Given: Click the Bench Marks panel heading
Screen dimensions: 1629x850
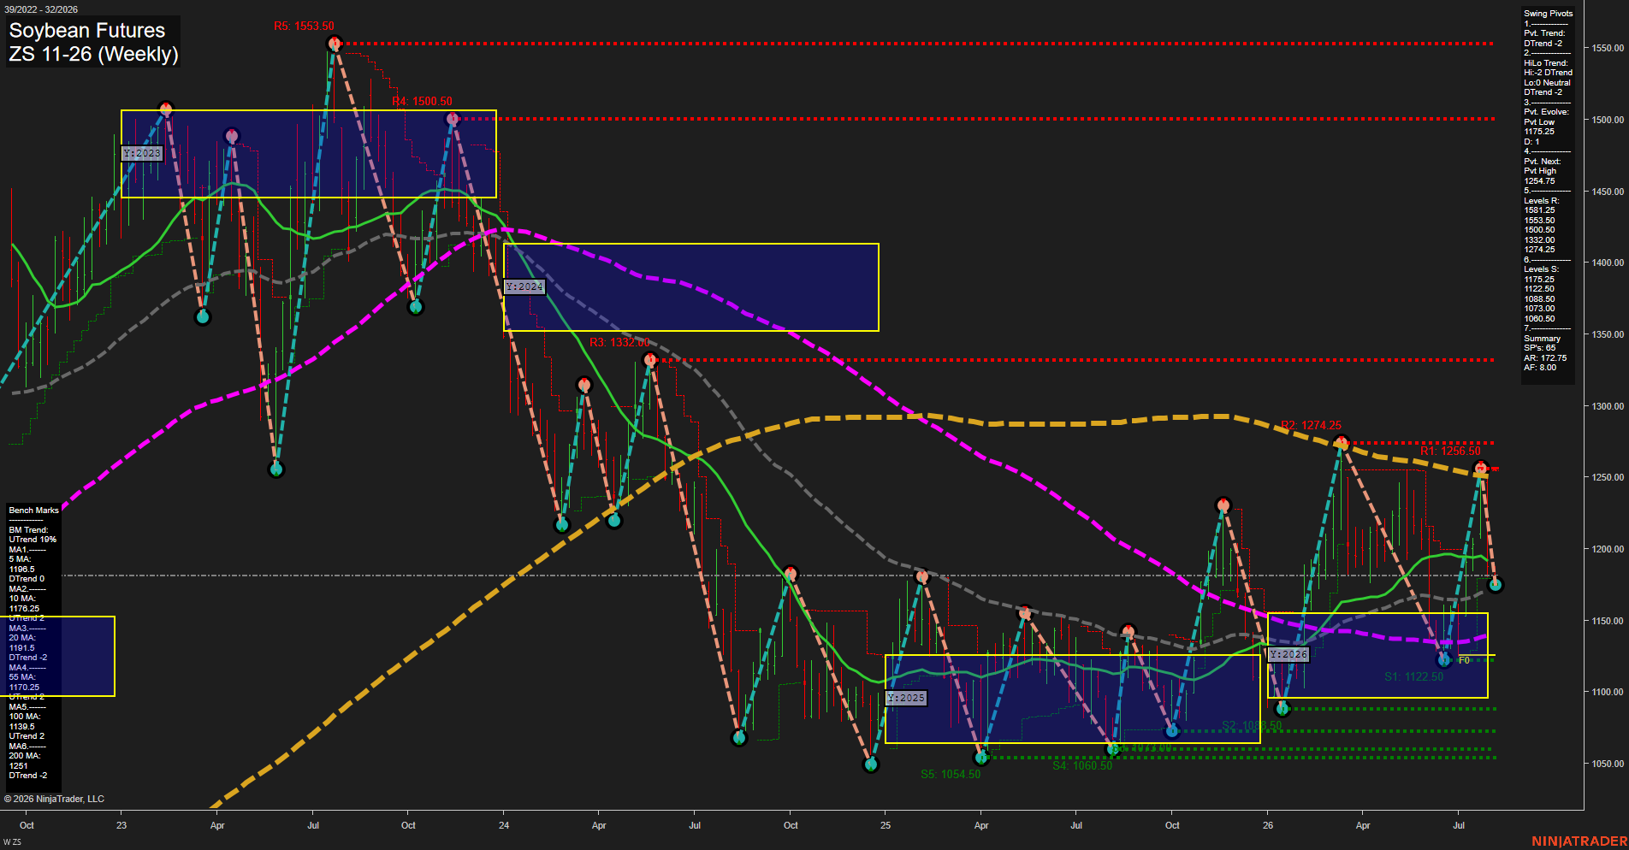Looking at the screenshot, I should pos(34,511).
